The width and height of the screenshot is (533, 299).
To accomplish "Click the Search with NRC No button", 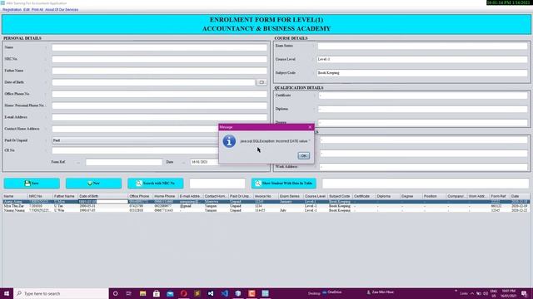I will (x=156, y=183).
